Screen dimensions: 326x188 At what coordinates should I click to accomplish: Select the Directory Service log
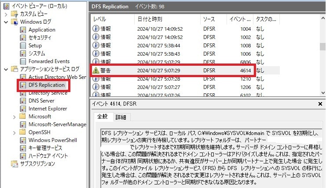pyautogui.click(x=48, y=93)
